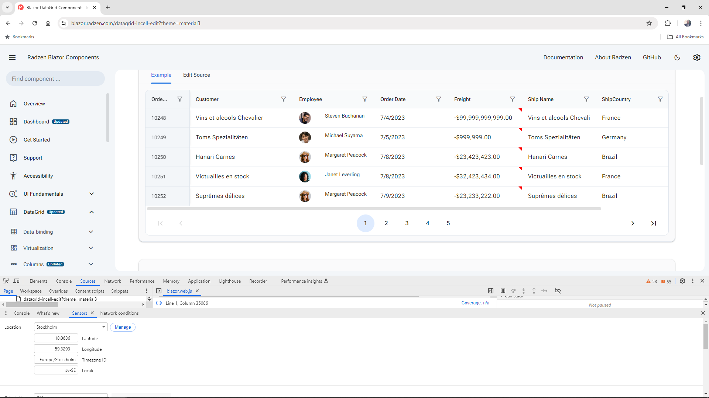Open the Documentation link

[x=563, y=57]
